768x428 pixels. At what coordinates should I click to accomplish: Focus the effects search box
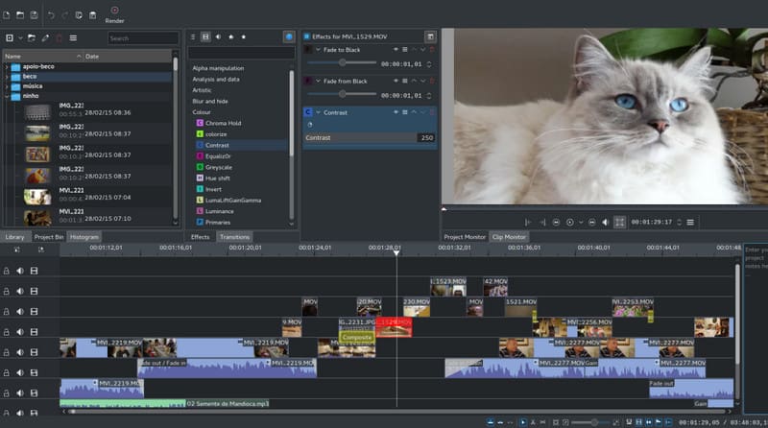(242, 53)
